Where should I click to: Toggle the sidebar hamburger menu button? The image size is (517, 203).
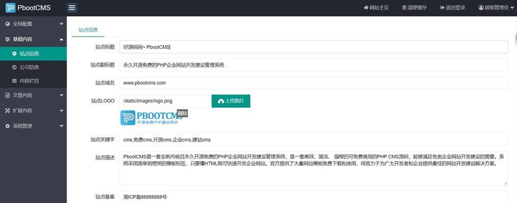coord(72,8)
